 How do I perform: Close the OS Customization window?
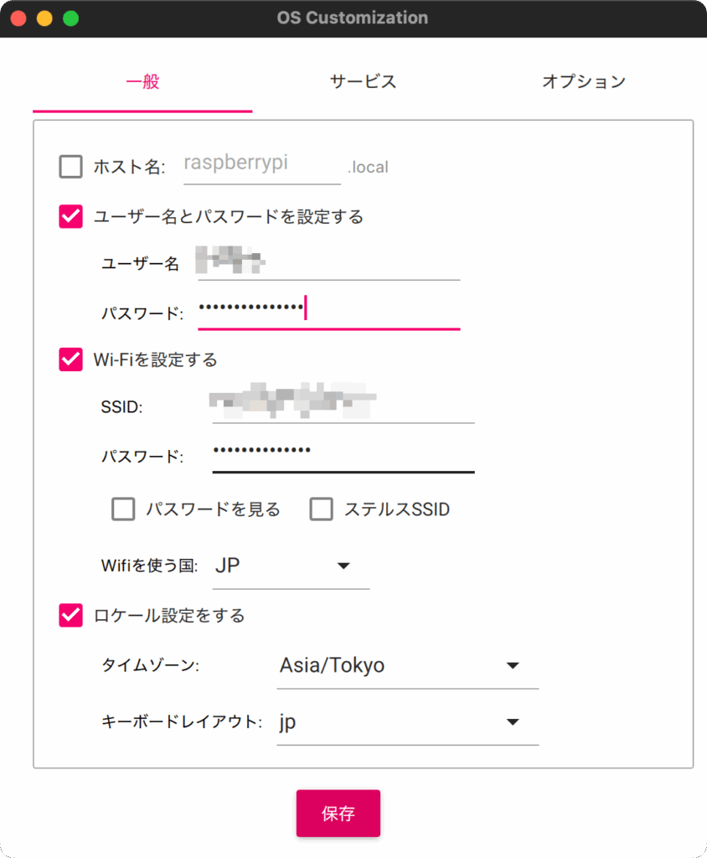pos(18,18)
